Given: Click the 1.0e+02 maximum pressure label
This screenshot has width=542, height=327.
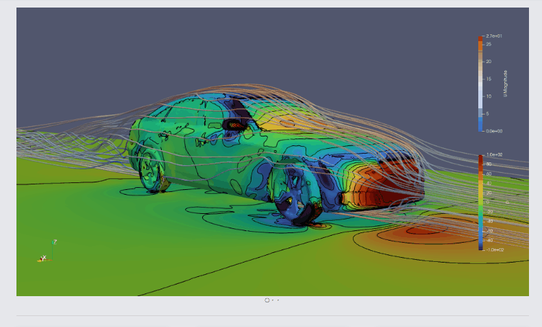Looking at the screenshot, I should point(492,156).
